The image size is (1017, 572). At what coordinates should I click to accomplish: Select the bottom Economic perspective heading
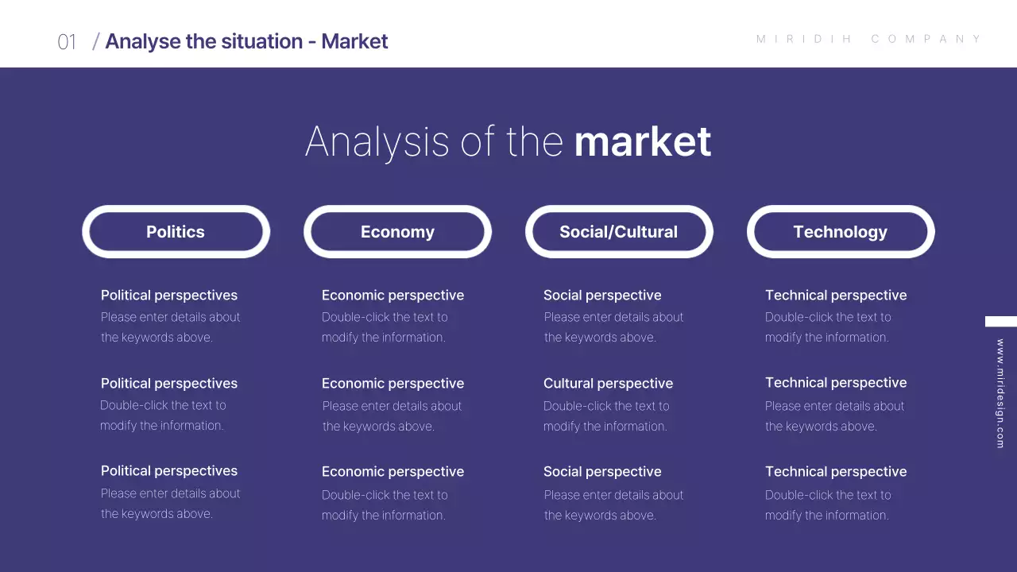coord(392,472)
